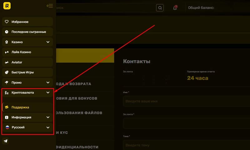Open notifications via the bell icon
Screen dimensions: 250x150
pos(175,8)
